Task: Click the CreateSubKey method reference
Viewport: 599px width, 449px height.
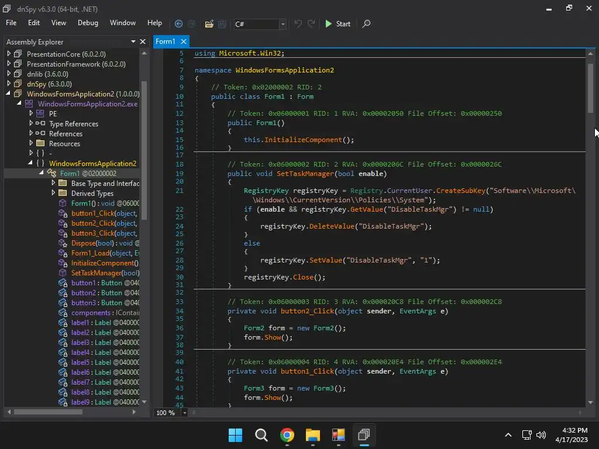Action: tap(461, 191)
